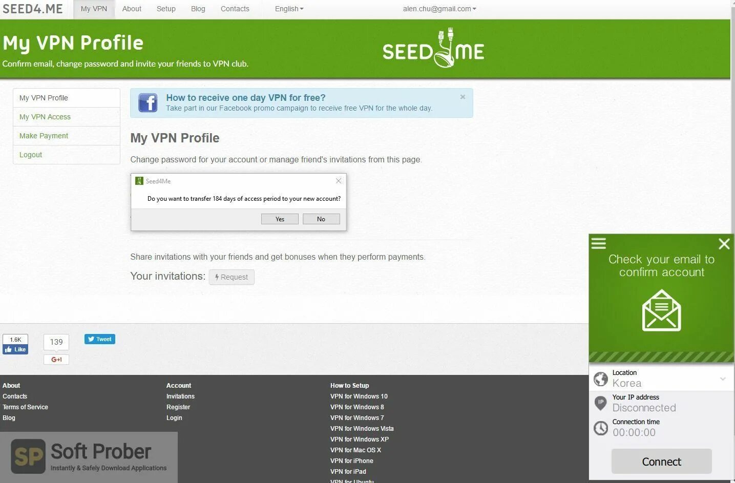Open the VPN widget hamburger menu
The width and height of the screenshot is (735, 483).
(x=598, y=243)
